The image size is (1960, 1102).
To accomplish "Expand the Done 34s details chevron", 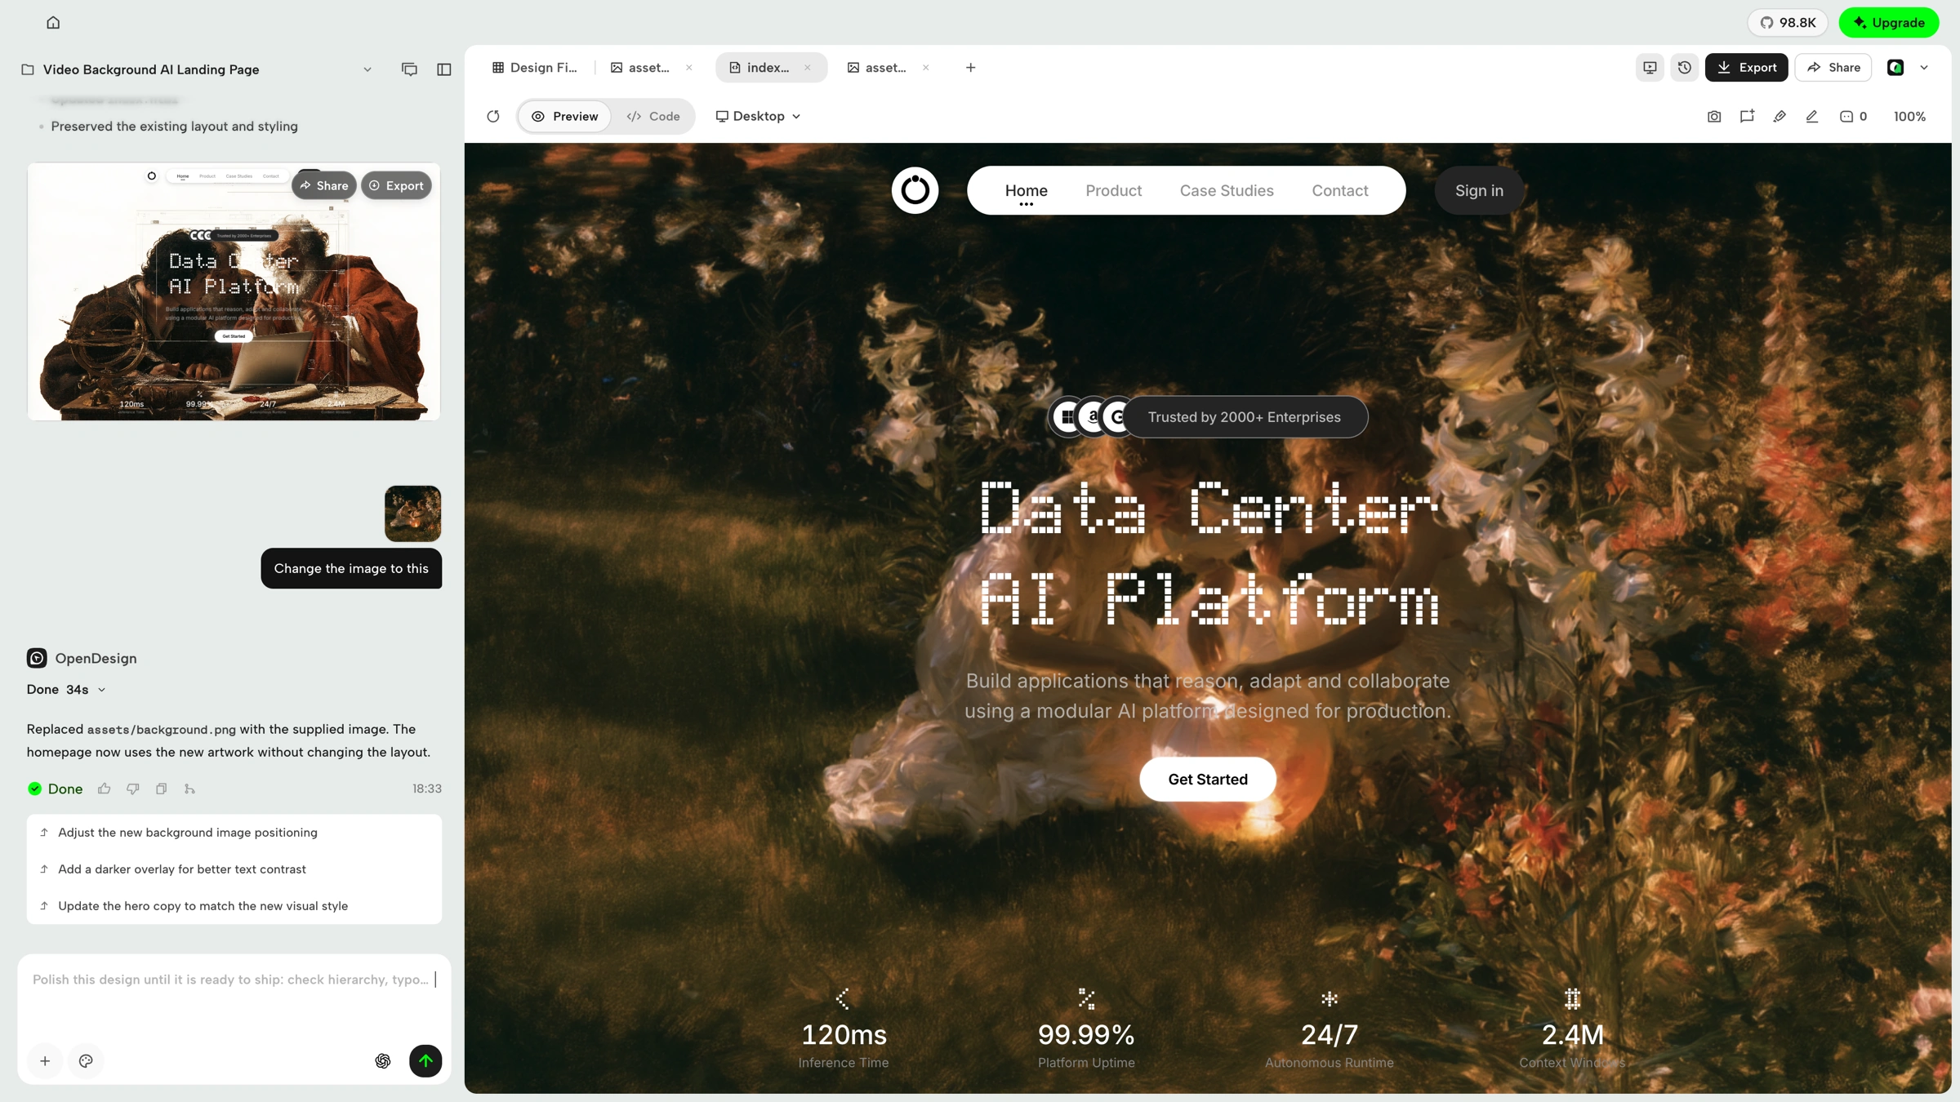I will [102, 690].
